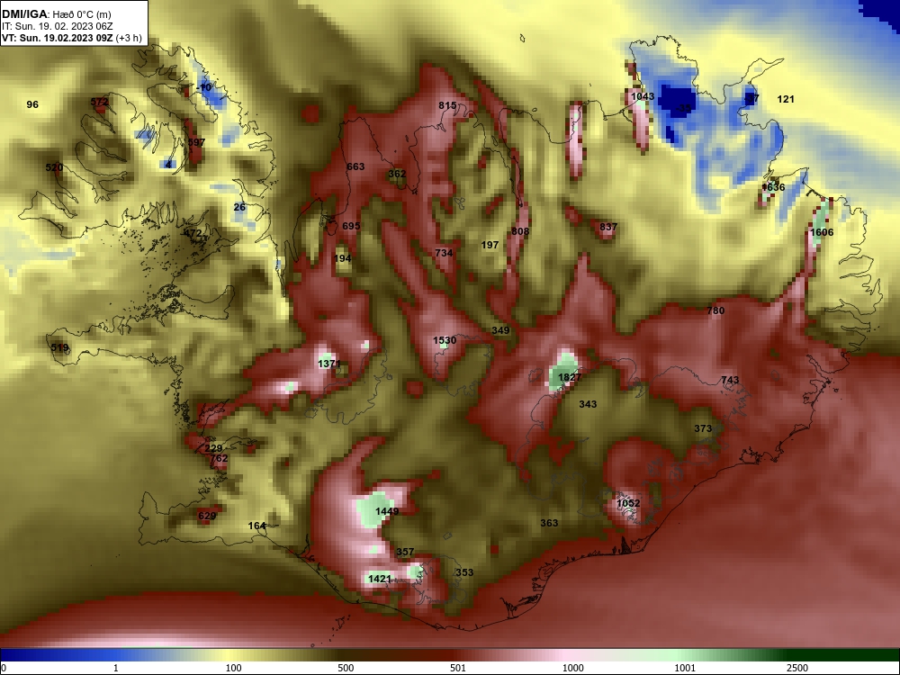Click the map value 572

(x=99, y=103)
